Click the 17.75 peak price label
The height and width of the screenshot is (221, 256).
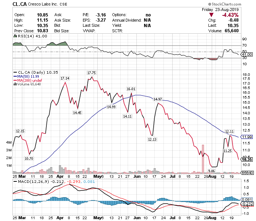point(91,73)
